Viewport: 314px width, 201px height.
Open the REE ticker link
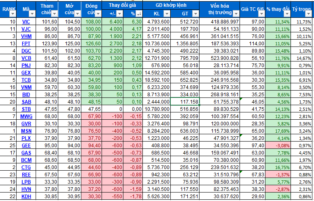pyautogui.click(x=26, y=175)
